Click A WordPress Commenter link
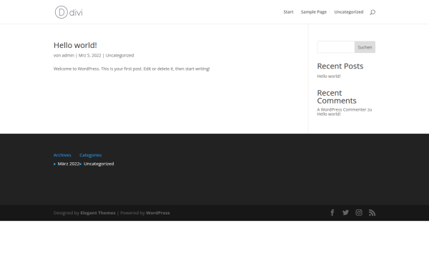Image resolution: width=429 pixels, height=268 pixels. click(342, 109)
